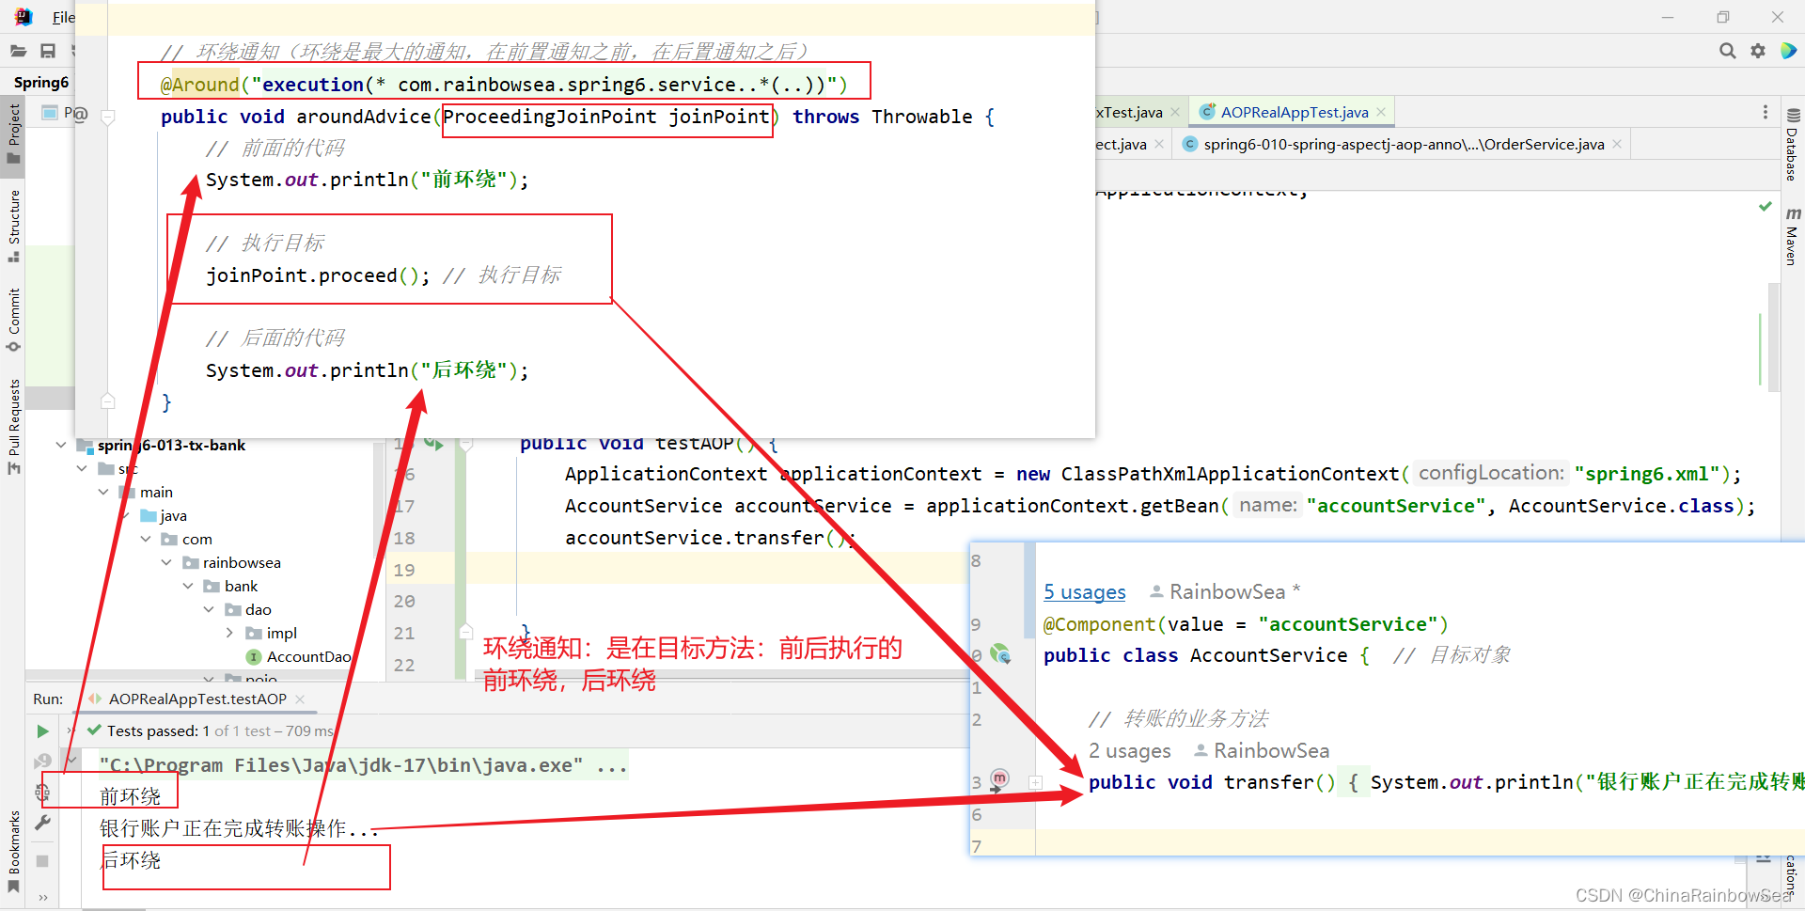This screenshot has height=911, width=1805.
Task: Expand more run toolbar actions chevron
Action: 43,897
